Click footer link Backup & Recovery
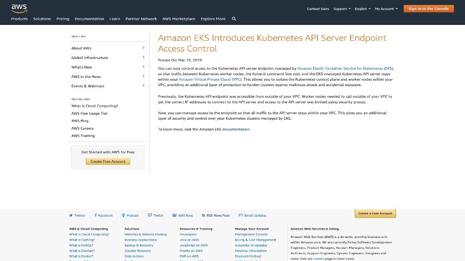The width and height of the screenshot is (465, 261). (x=139, y=245)
